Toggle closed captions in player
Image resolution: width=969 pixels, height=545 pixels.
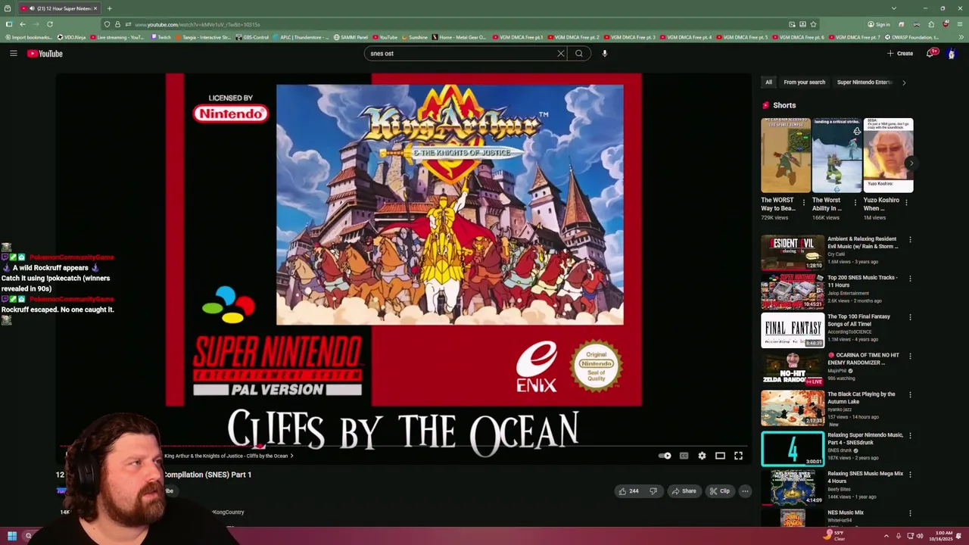coord(684,456)
